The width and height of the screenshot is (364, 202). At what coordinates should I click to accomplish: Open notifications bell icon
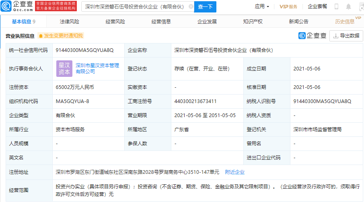348,6
